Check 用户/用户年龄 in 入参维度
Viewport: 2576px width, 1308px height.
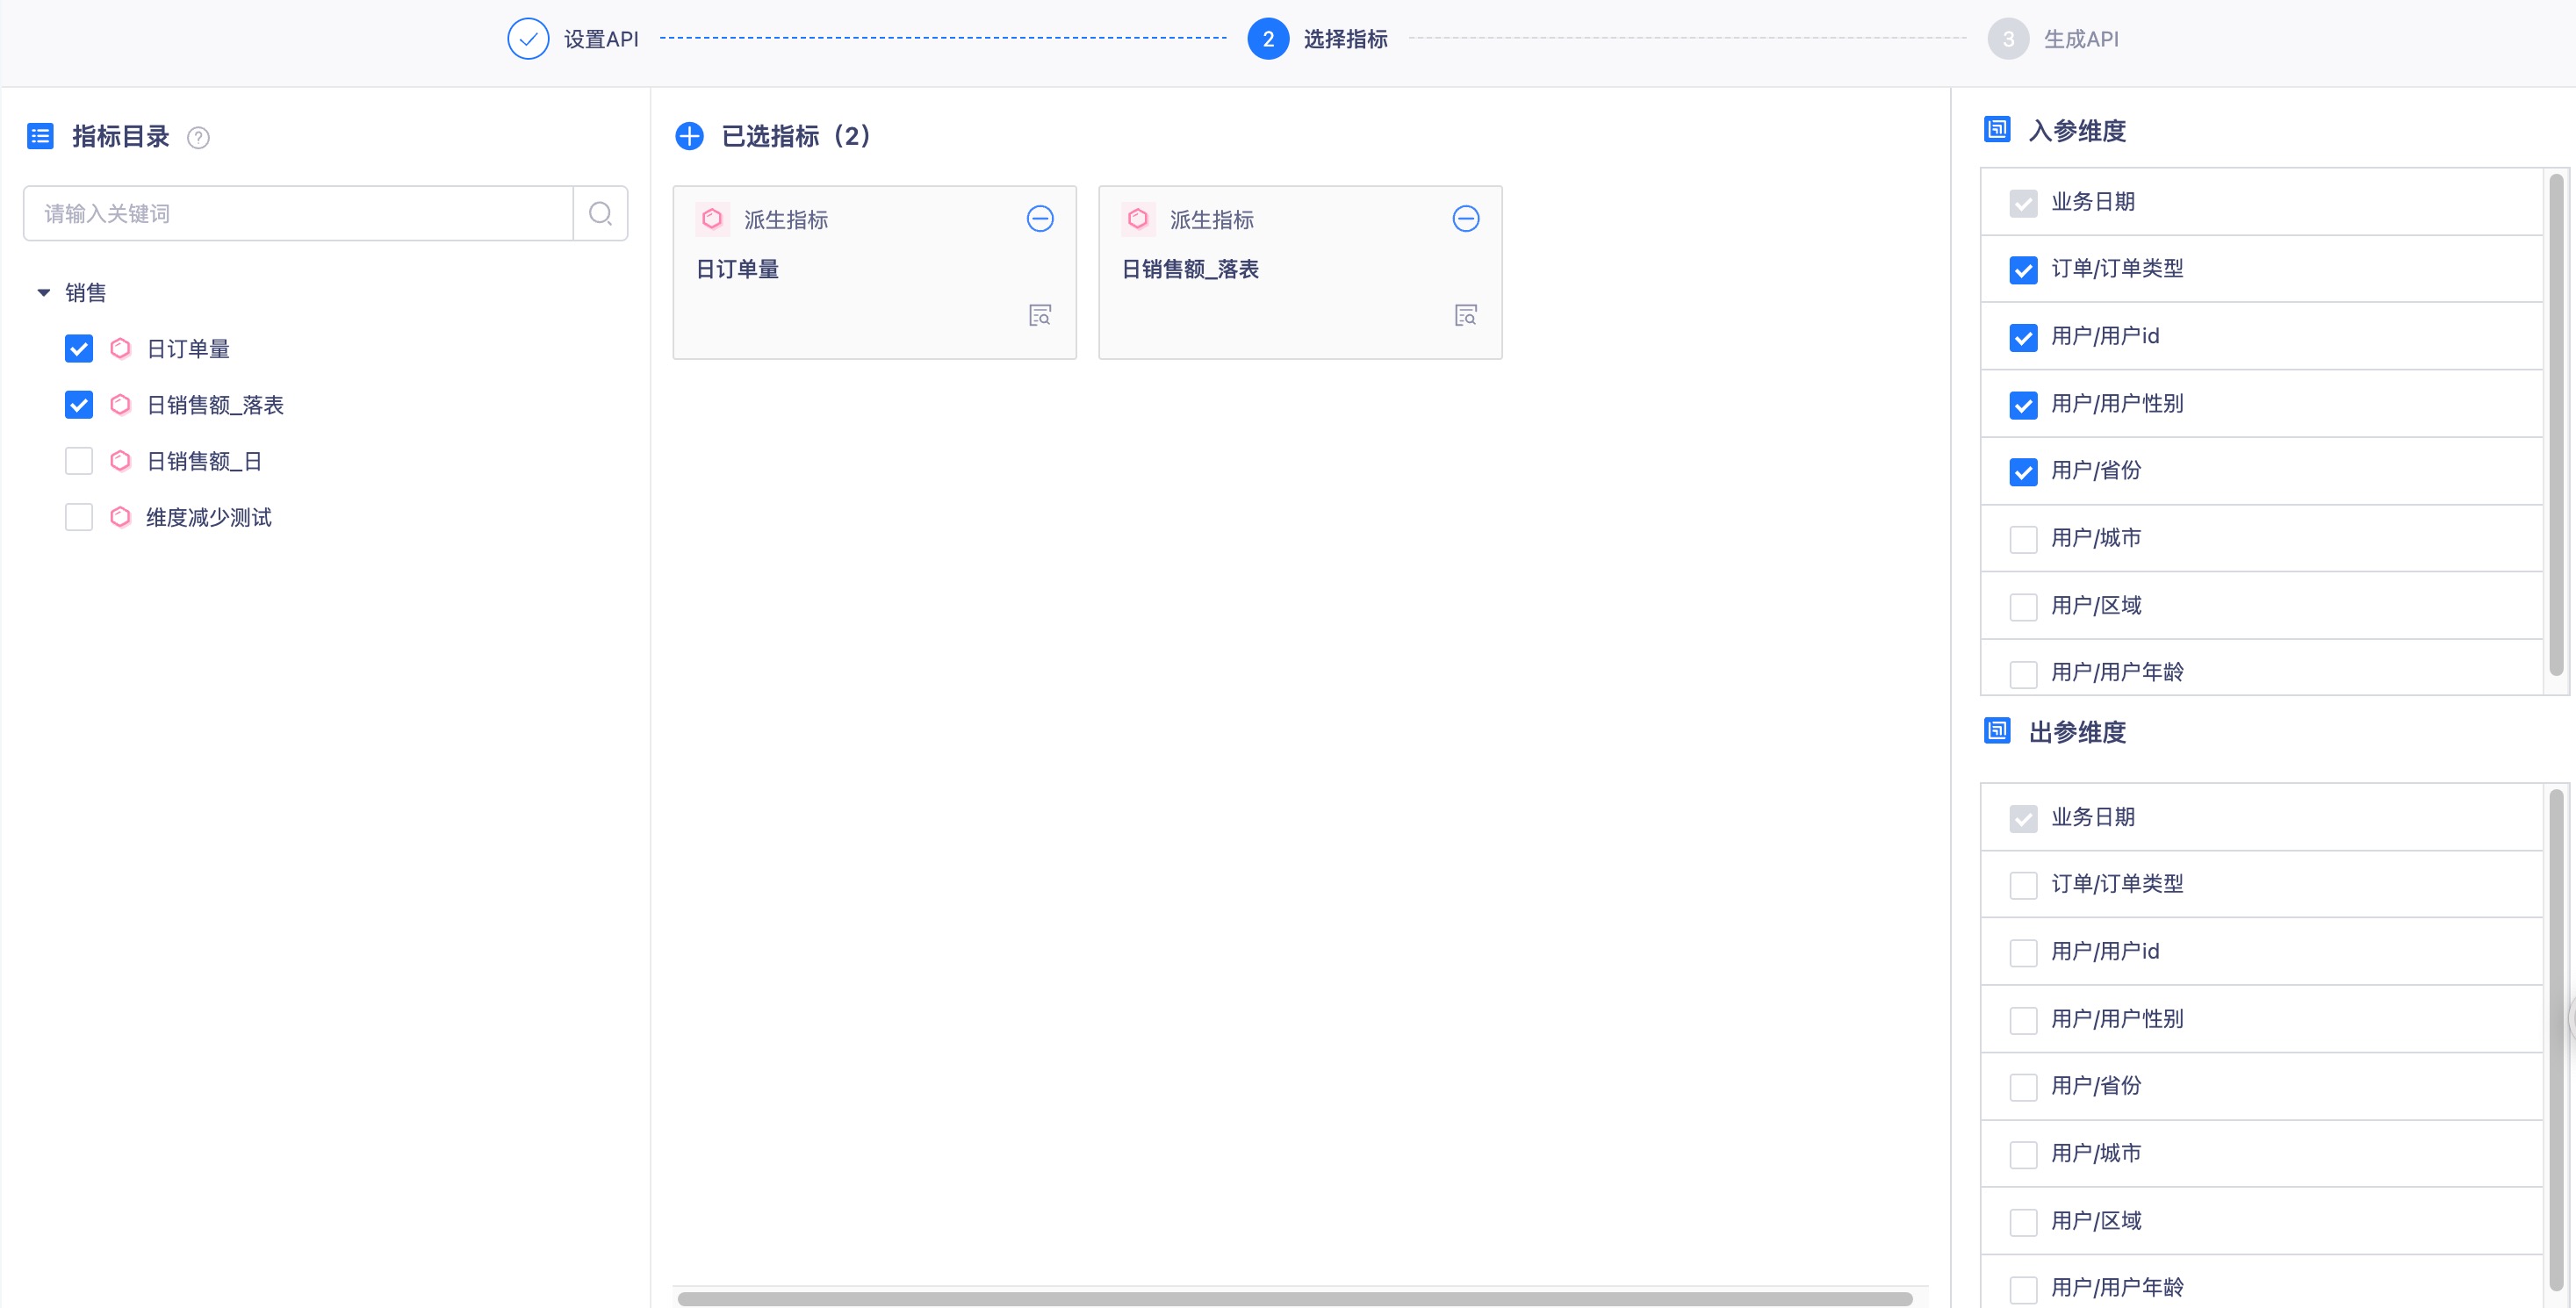coord(2023,674)
